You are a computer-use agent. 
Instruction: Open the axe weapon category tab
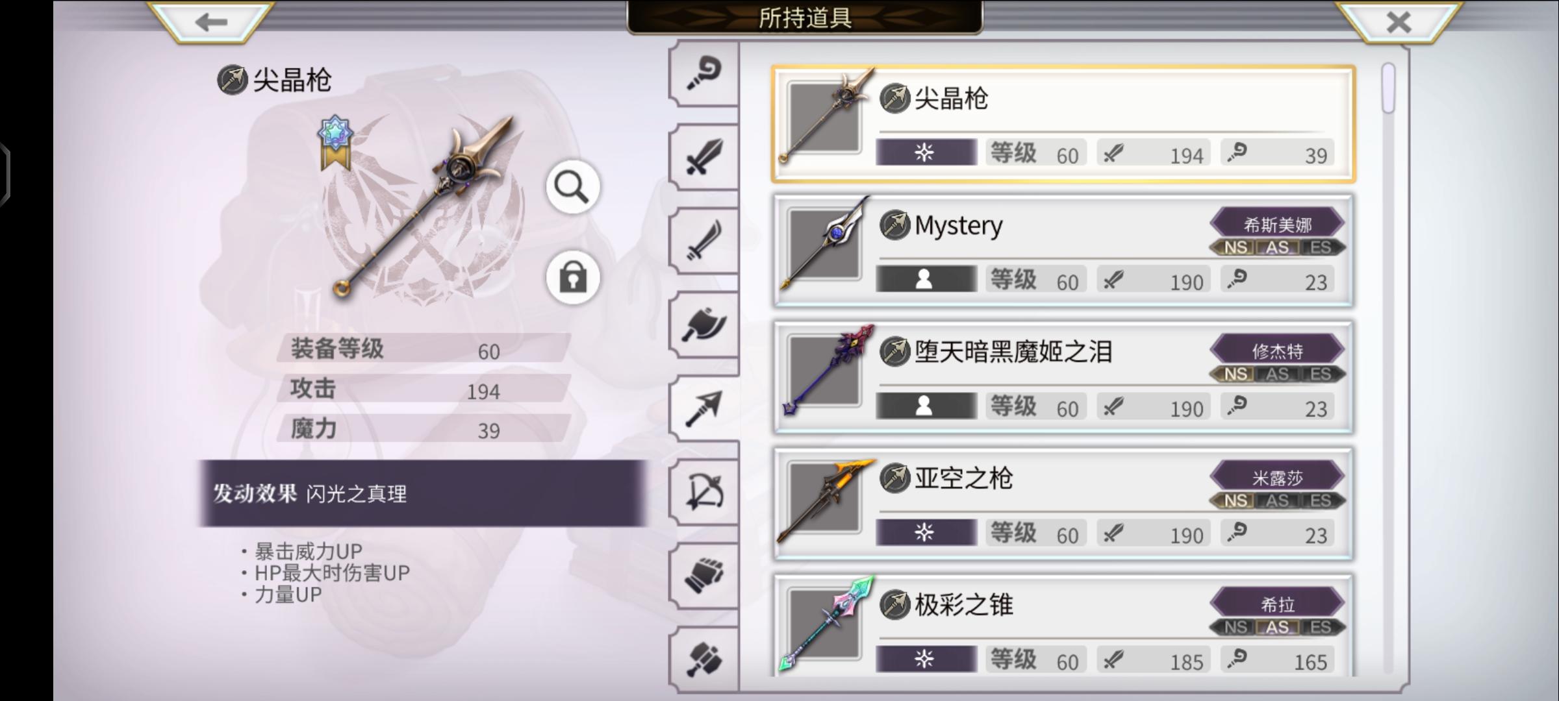point(704,325)
